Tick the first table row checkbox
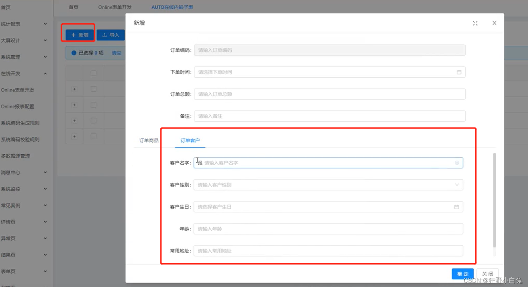Viewport: 528px width, 287px height. pos(93,89)
